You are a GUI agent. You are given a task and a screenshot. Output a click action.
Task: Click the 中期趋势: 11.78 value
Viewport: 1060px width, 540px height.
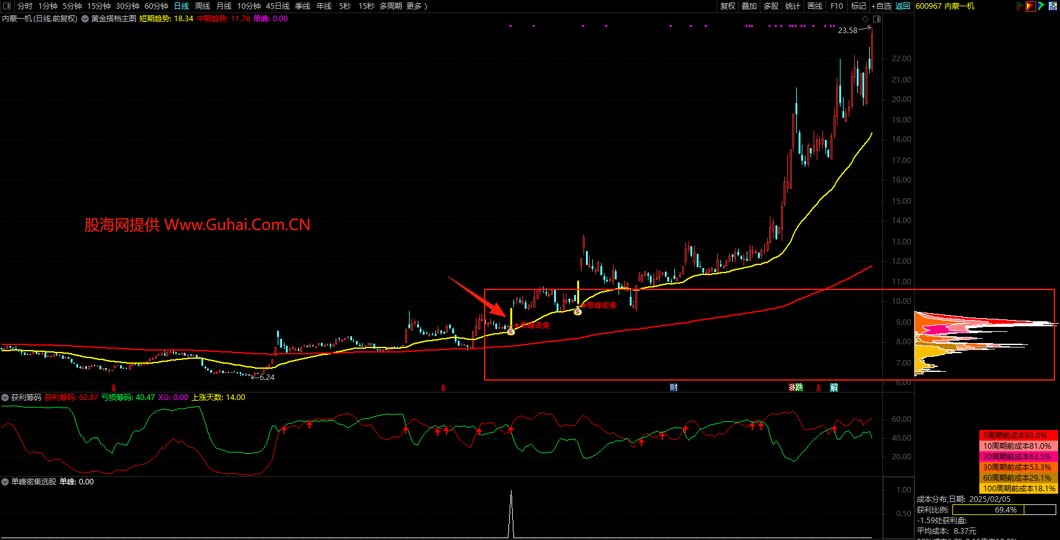(223, 19)
